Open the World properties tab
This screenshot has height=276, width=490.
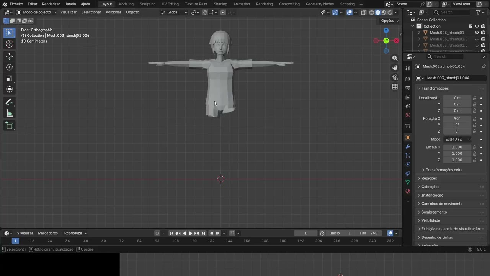[x=408, y=115]
